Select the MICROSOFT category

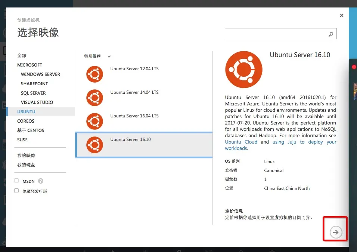30,65
